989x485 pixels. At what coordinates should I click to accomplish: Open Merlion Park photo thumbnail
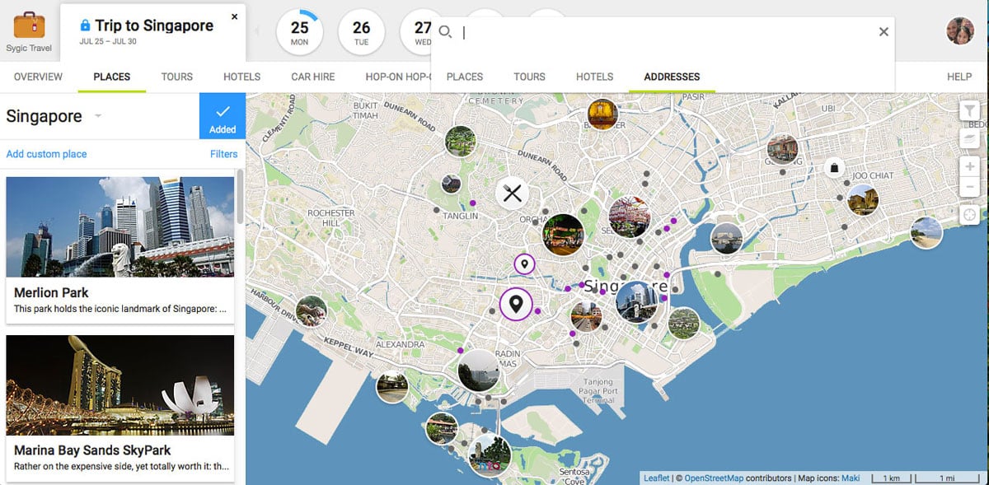pyautogui.click(x=120, y=226)
